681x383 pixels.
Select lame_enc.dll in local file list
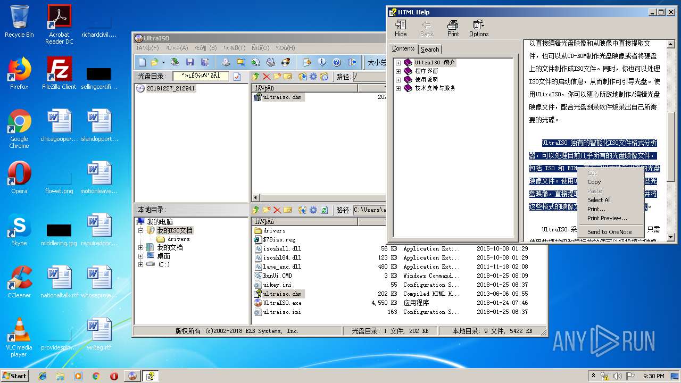pyautogui.click(x=282, y=267)
